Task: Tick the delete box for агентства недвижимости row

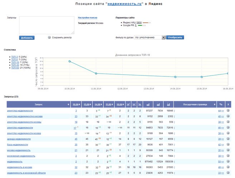Action: tap(228, 110)
